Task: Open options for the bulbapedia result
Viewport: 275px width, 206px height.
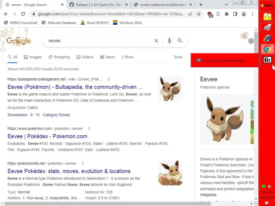Action: coord(109,79)
